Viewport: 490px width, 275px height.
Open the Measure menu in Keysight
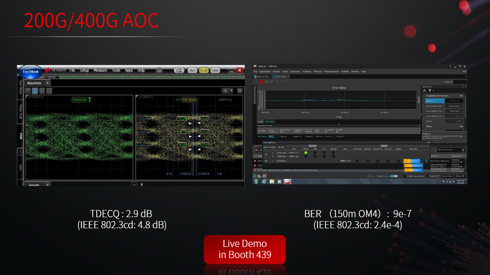100,70
